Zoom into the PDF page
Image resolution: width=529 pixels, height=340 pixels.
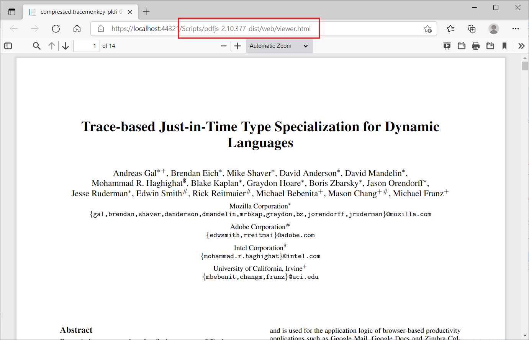tap(237, 46)
